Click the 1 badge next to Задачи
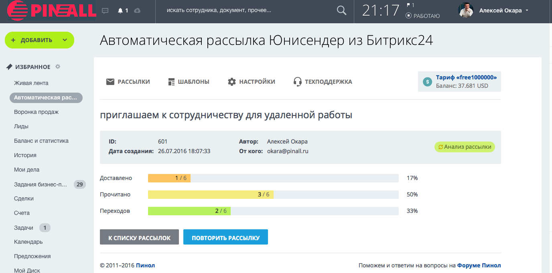The image size is (552, 273). (x=45, y=228)
